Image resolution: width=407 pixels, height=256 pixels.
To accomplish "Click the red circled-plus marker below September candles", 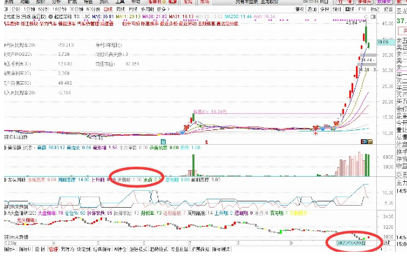I will 315,133.
